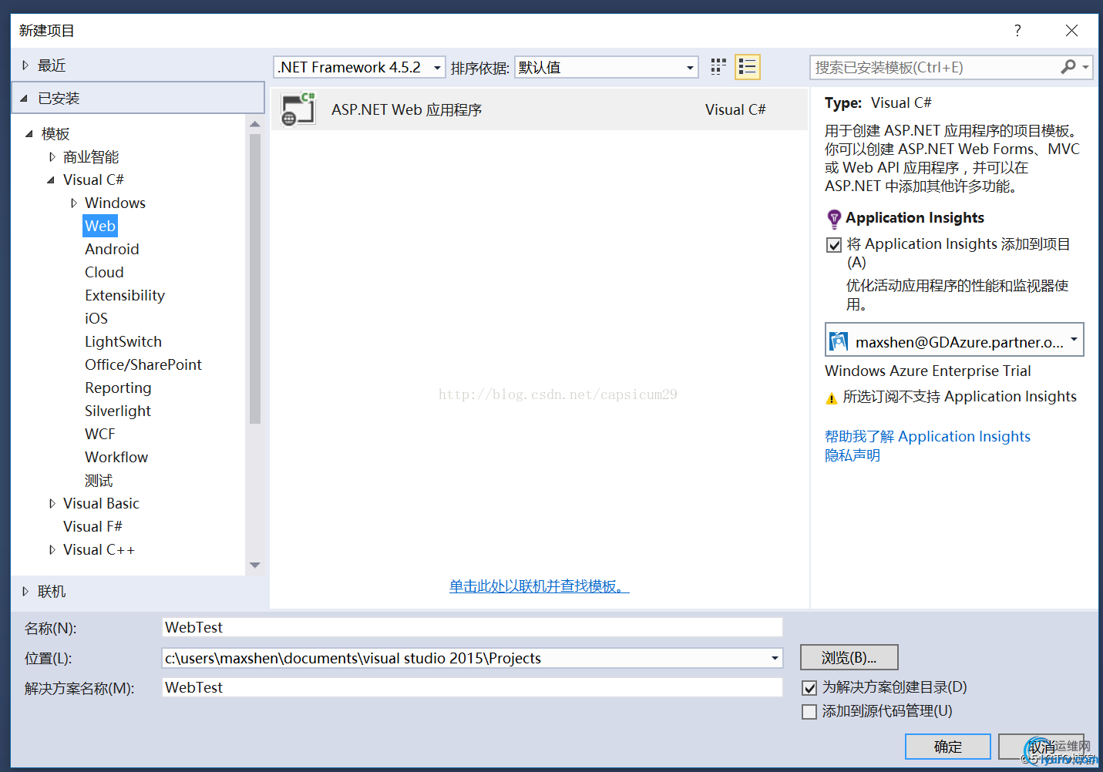Open the sort-by dropdown showing 默认值

pyautogui.click(x=690, y=68)
